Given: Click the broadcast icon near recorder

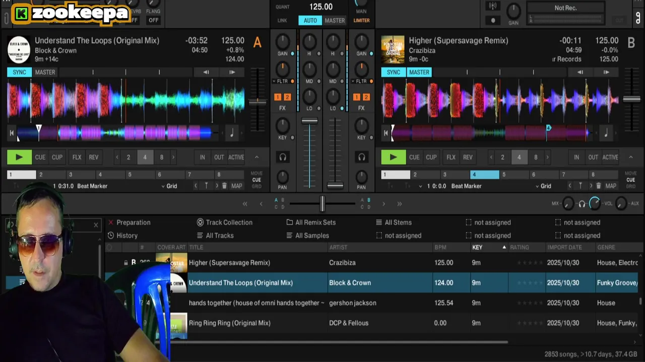Looking at the screenshot, I should coord(493,6).
